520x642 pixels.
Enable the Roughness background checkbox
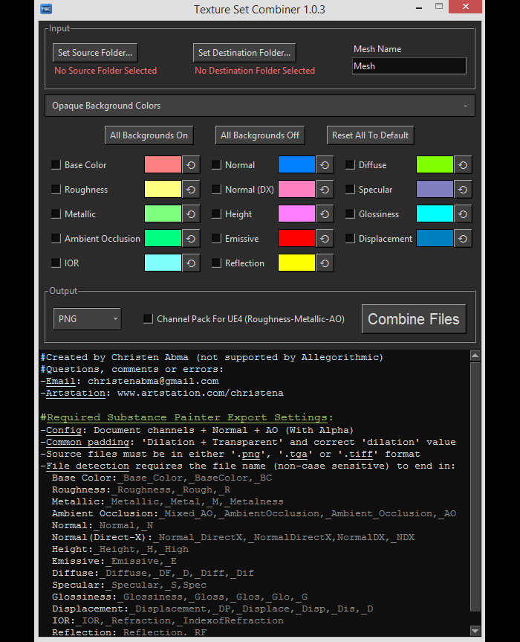[56, 189]
